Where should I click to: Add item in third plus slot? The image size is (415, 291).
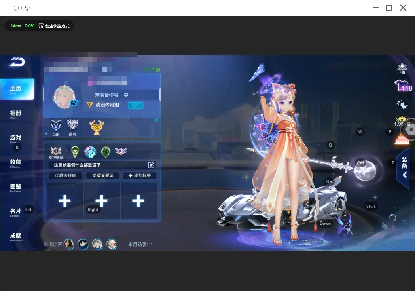[138, 201]
